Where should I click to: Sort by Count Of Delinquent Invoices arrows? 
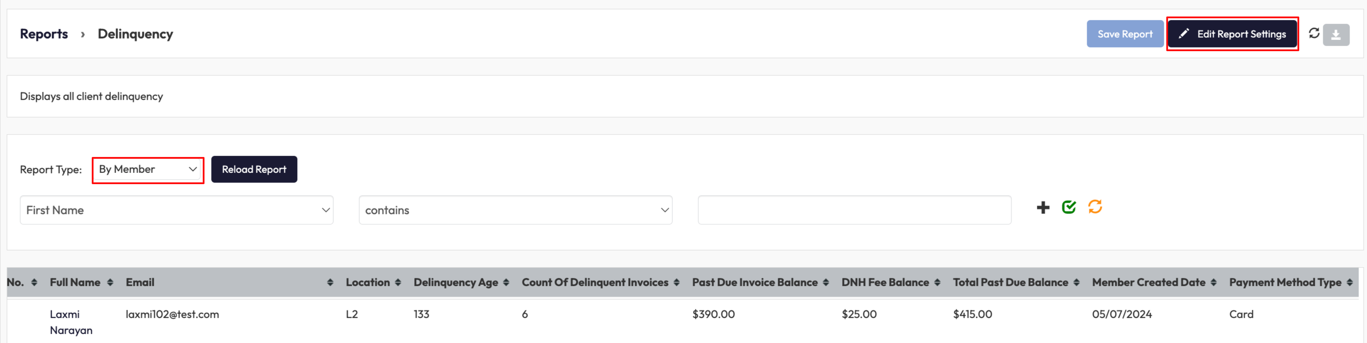(x=676, y=282)
